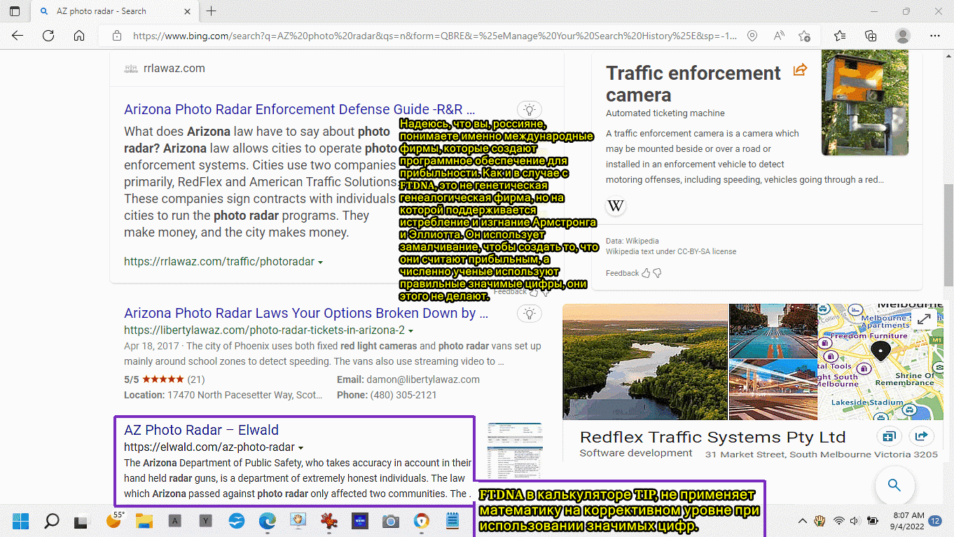Open Windows taskbar search
The image size is (954, 537).
pos(51,521)
